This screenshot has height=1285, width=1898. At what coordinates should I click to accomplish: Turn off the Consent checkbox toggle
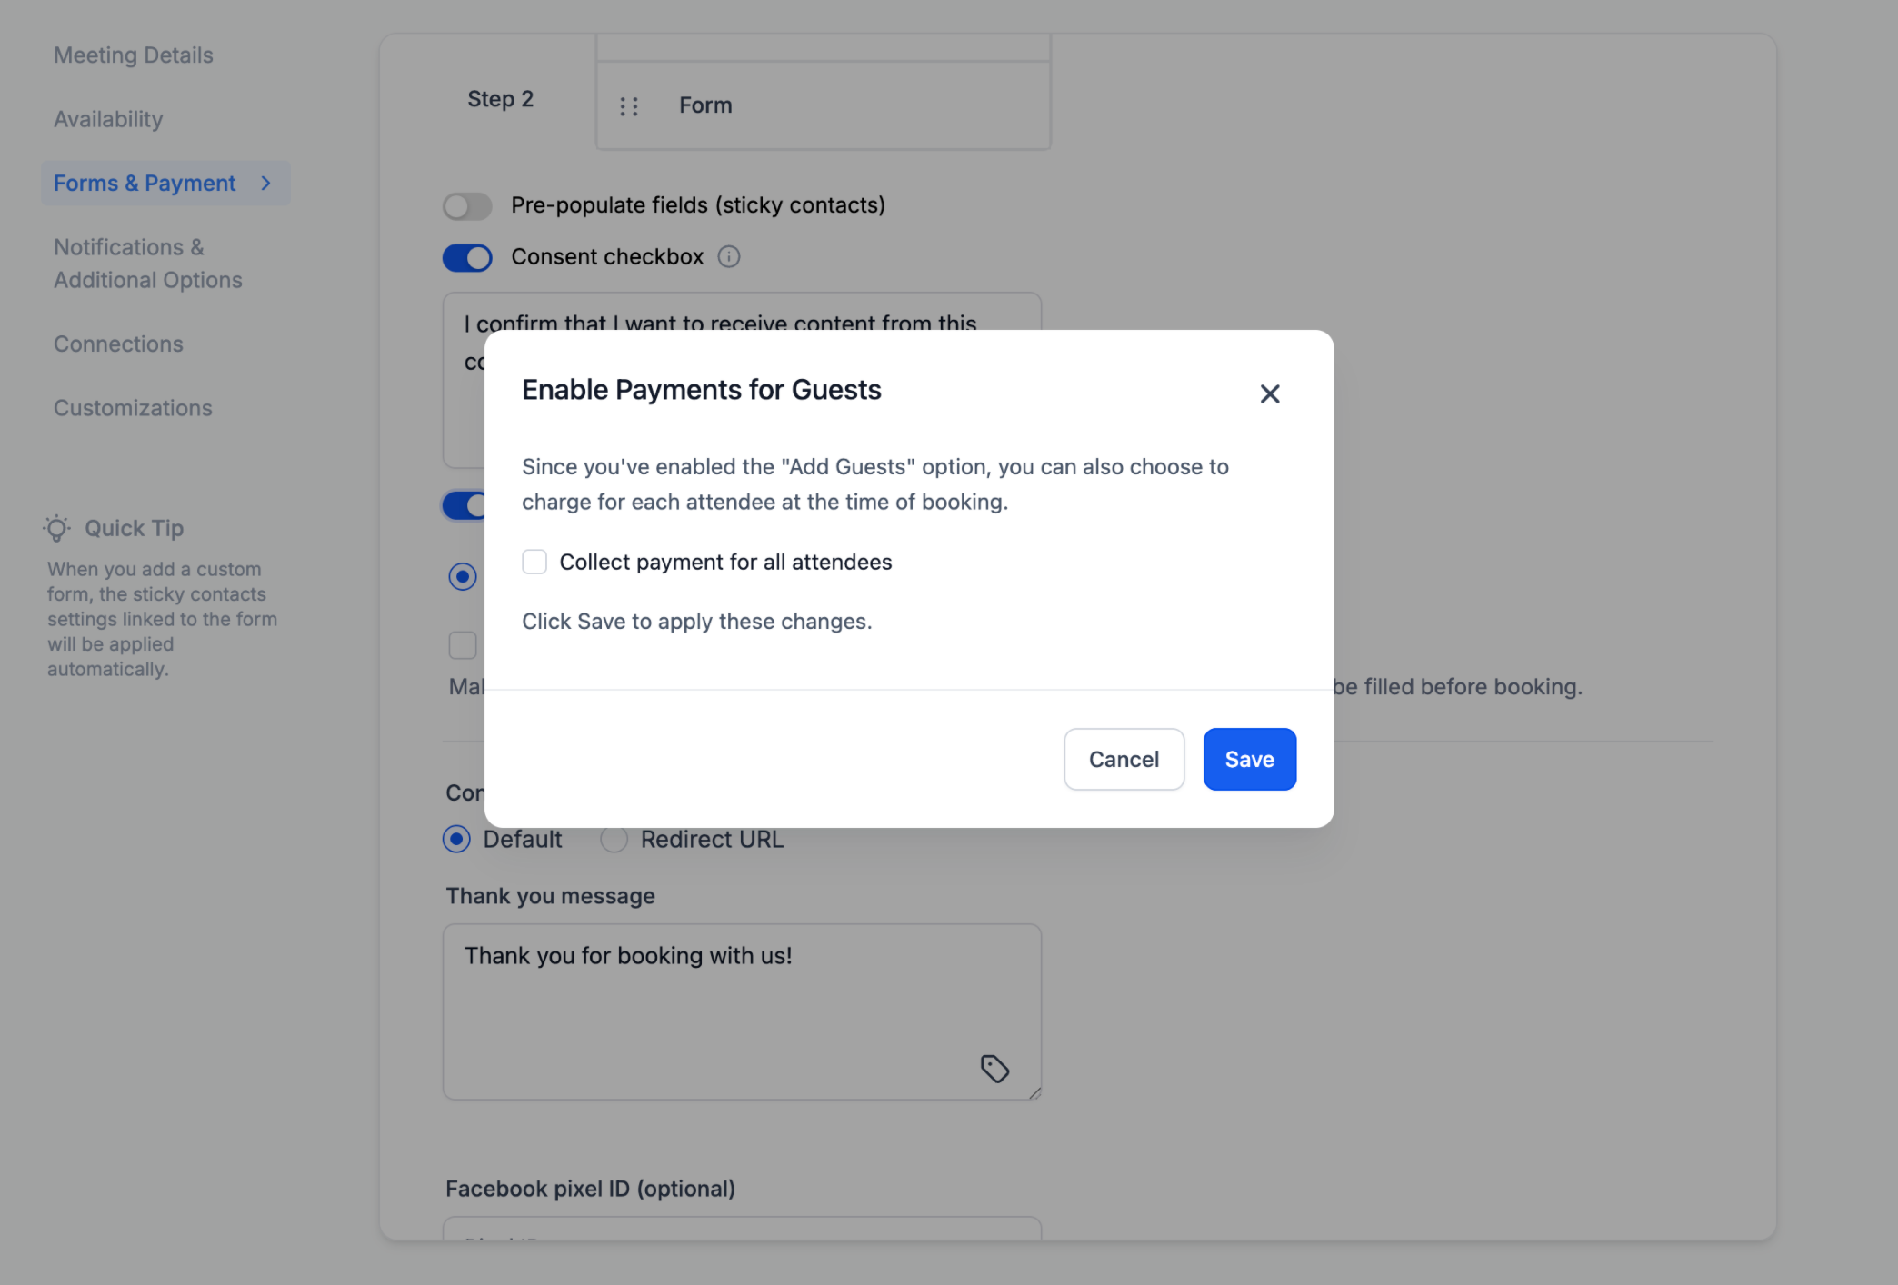467,258
